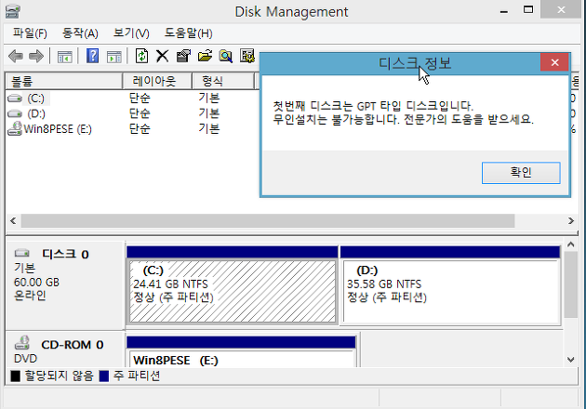Screen dimensions: 586x409
Task: Sort by the 볼륨 column header
Action: 63,81
